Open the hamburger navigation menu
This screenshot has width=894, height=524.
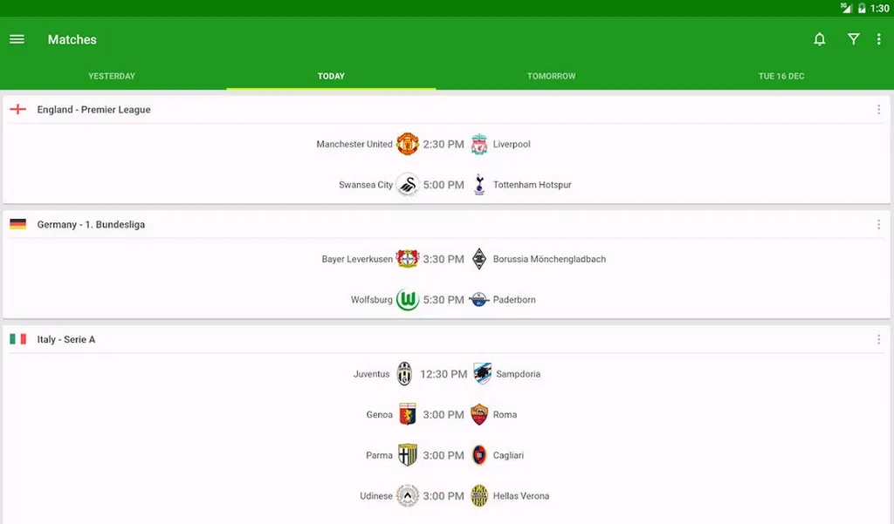point(17,39)
